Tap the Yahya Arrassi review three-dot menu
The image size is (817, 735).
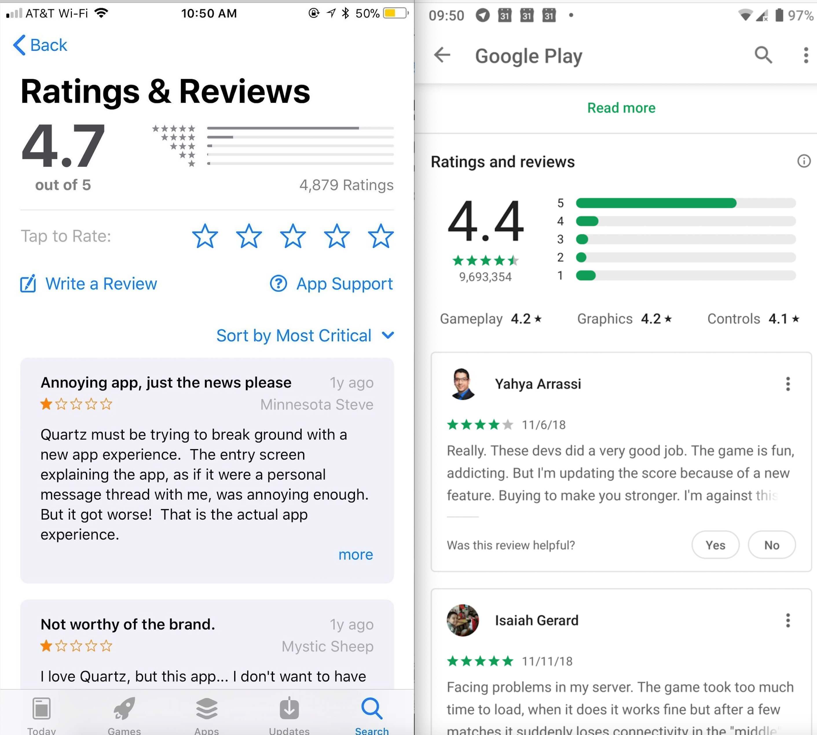[x=788, y=384]
